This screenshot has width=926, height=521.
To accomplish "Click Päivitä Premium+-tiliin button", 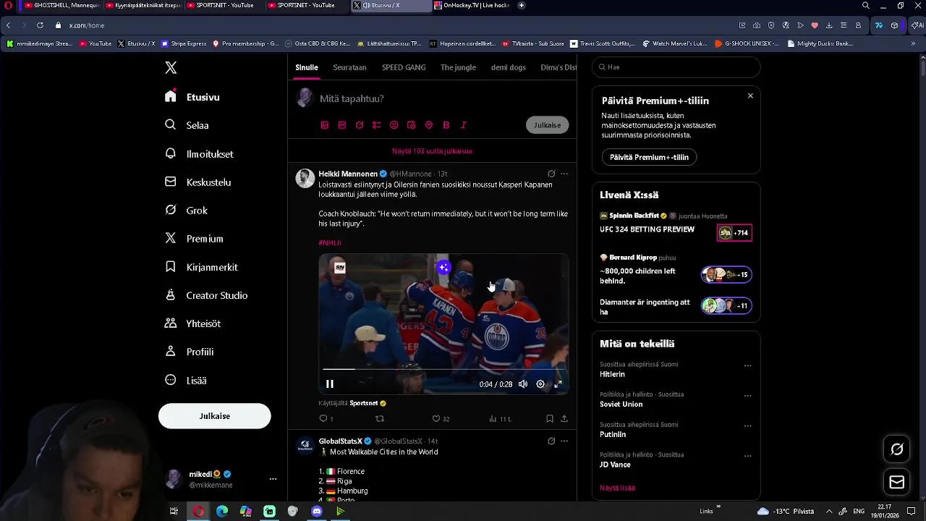I will pos(649,157).
